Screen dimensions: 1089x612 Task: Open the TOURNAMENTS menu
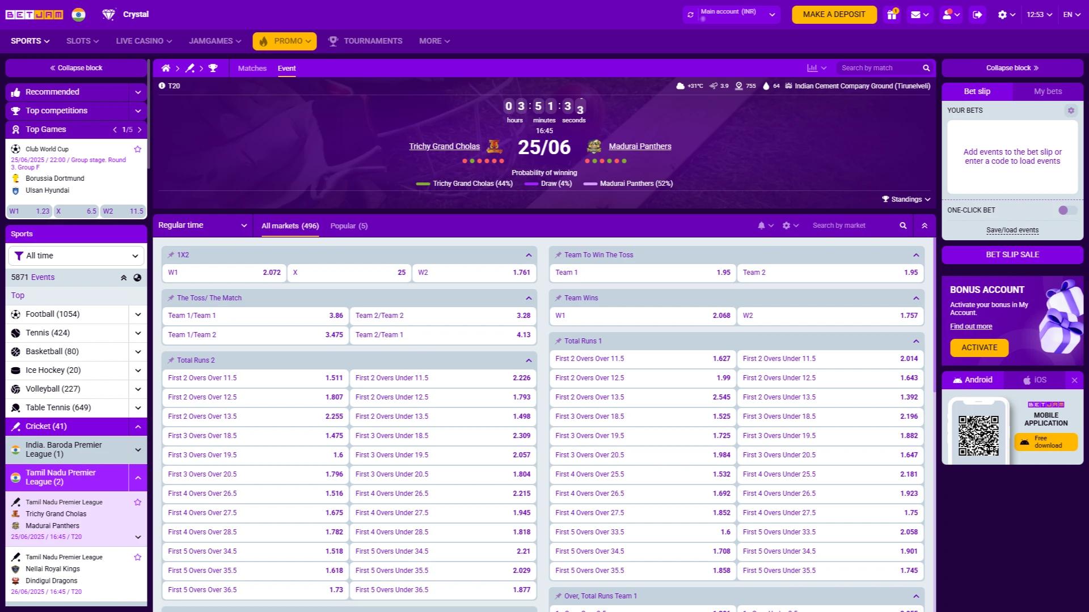365,41
